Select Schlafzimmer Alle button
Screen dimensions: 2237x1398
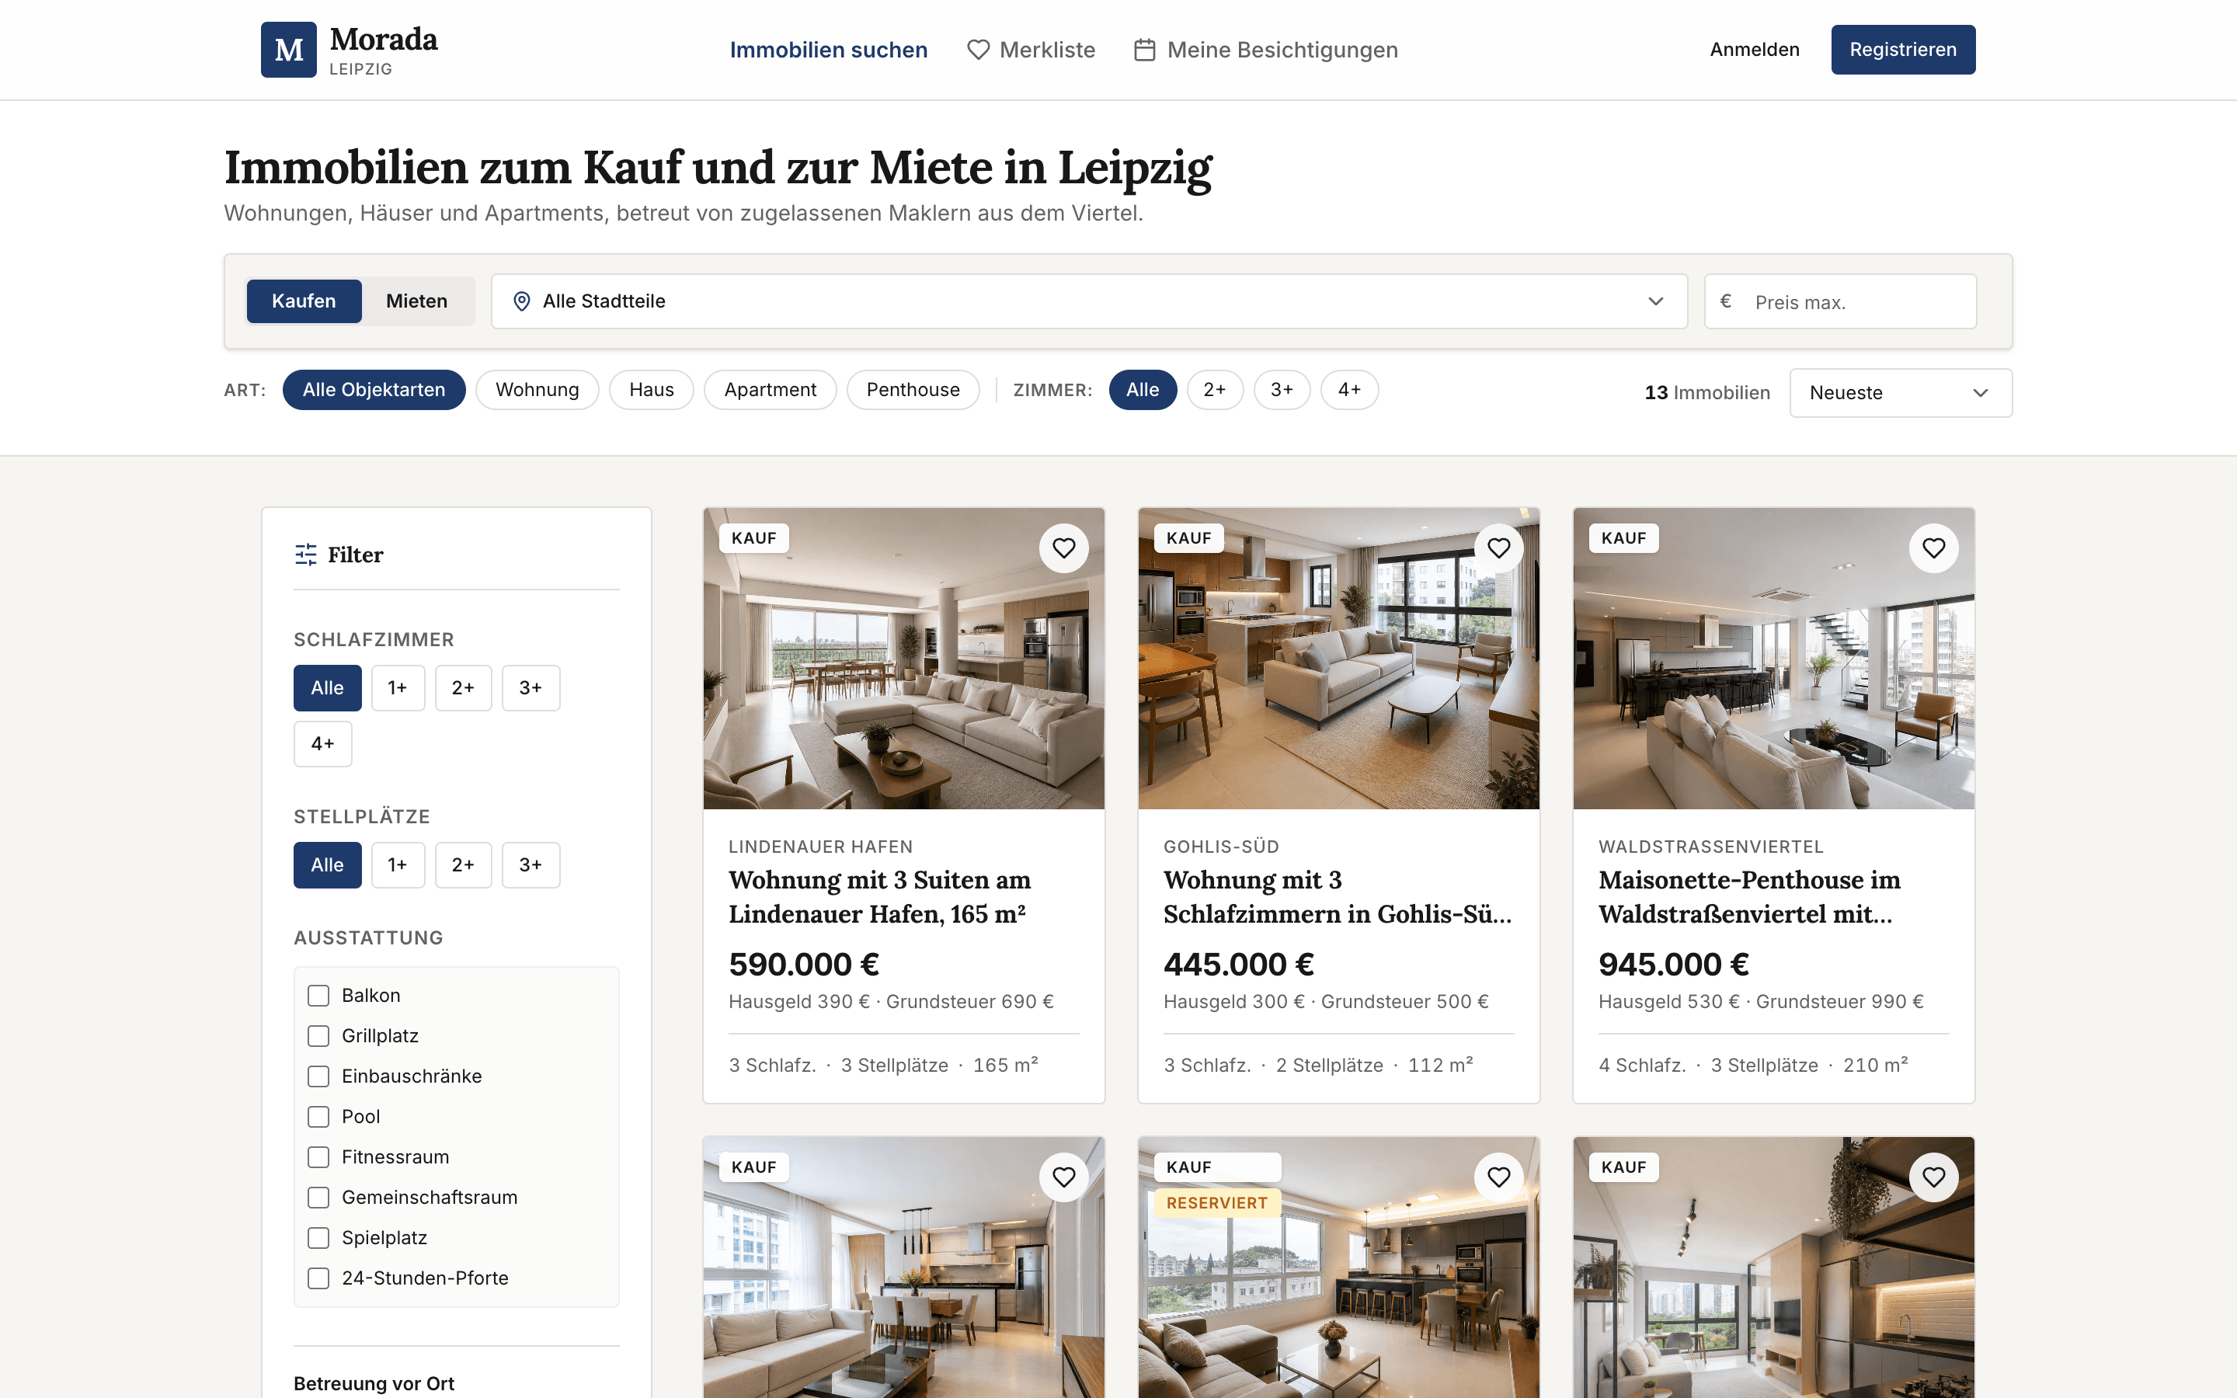327,688
